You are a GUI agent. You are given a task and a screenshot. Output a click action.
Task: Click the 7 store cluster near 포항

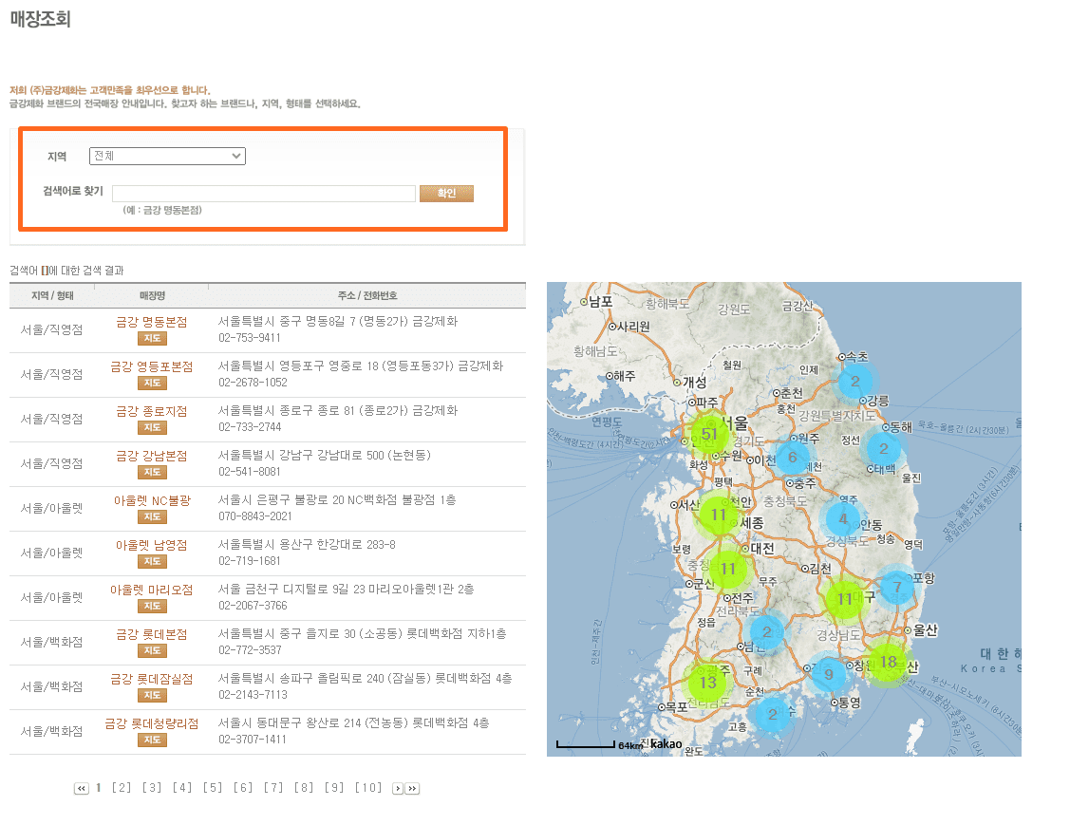pos(897,587)
